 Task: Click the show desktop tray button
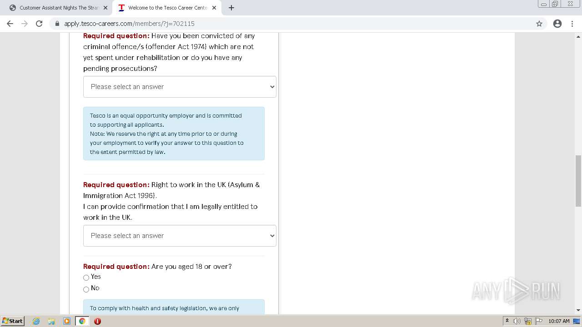[577, 321]
